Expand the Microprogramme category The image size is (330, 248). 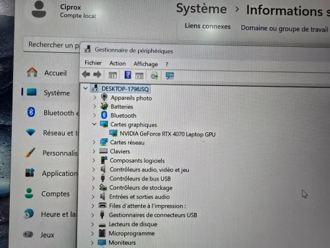click(x=92, y=233)
